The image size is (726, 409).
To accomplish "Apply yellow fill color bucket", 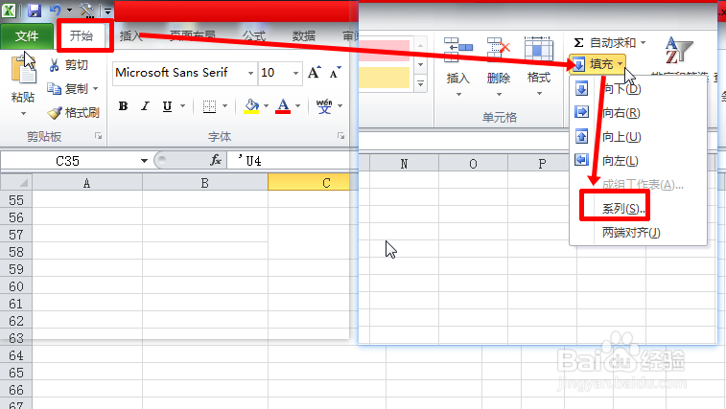I will pos(251,106).
